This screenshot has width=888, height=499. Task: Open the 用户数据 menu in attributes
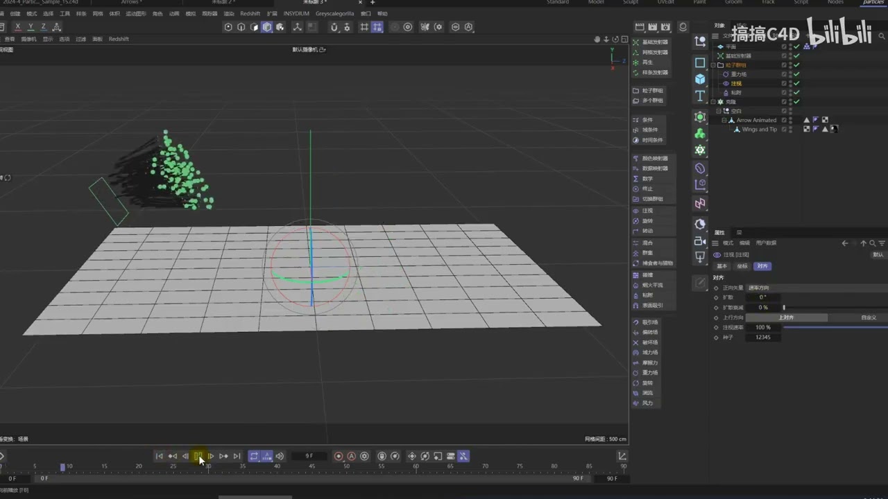pos(766,243)
